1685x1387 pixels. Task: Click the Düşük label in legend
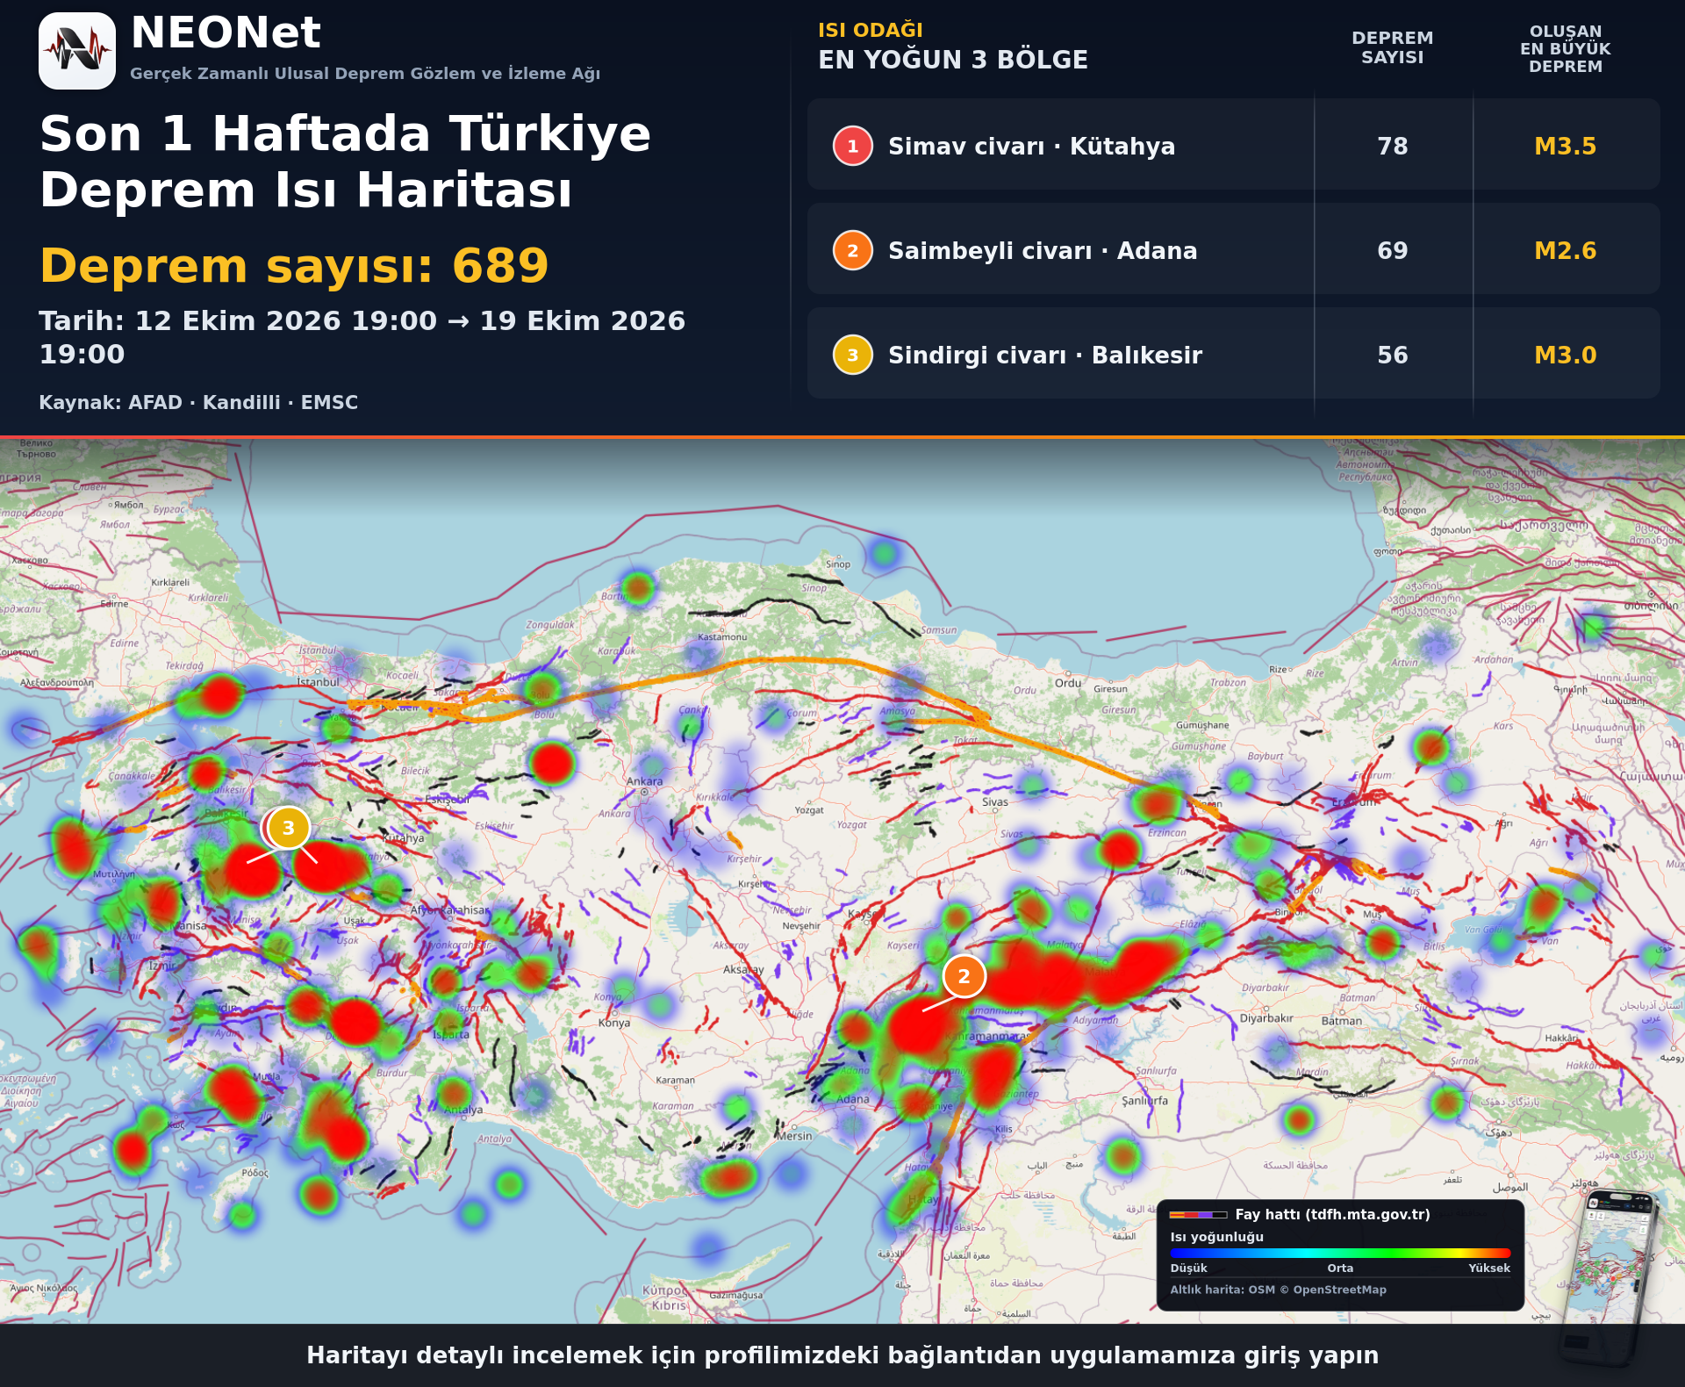pyautogui.click(x=1188, y=1268)
